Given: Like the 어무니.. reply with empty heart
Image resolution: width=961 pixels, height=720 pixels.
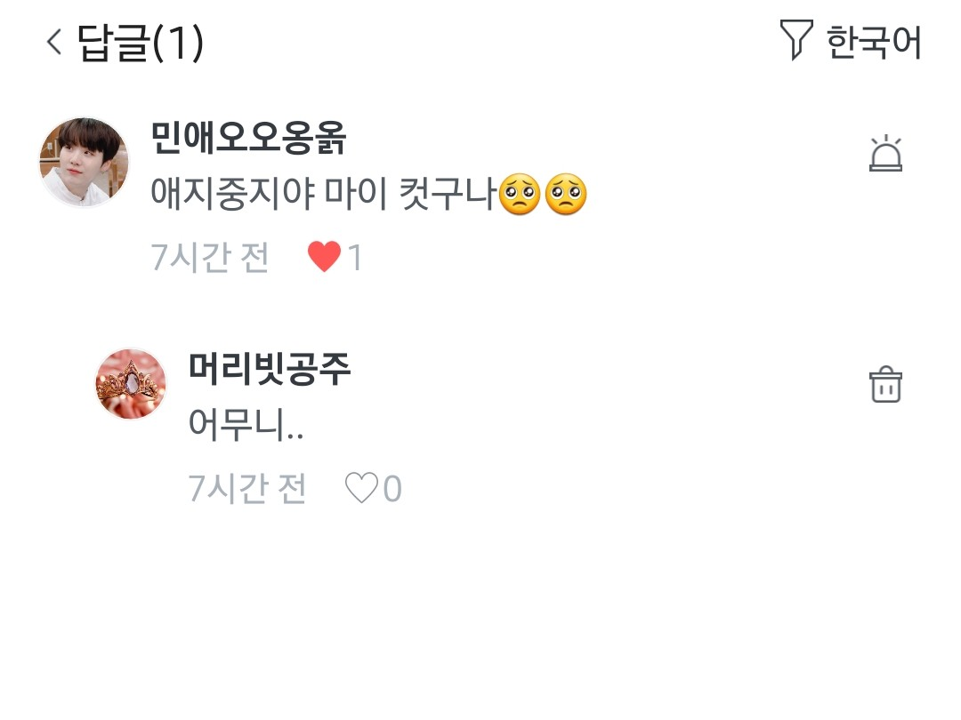Looking at the screenshot, I should click(361, 488).
